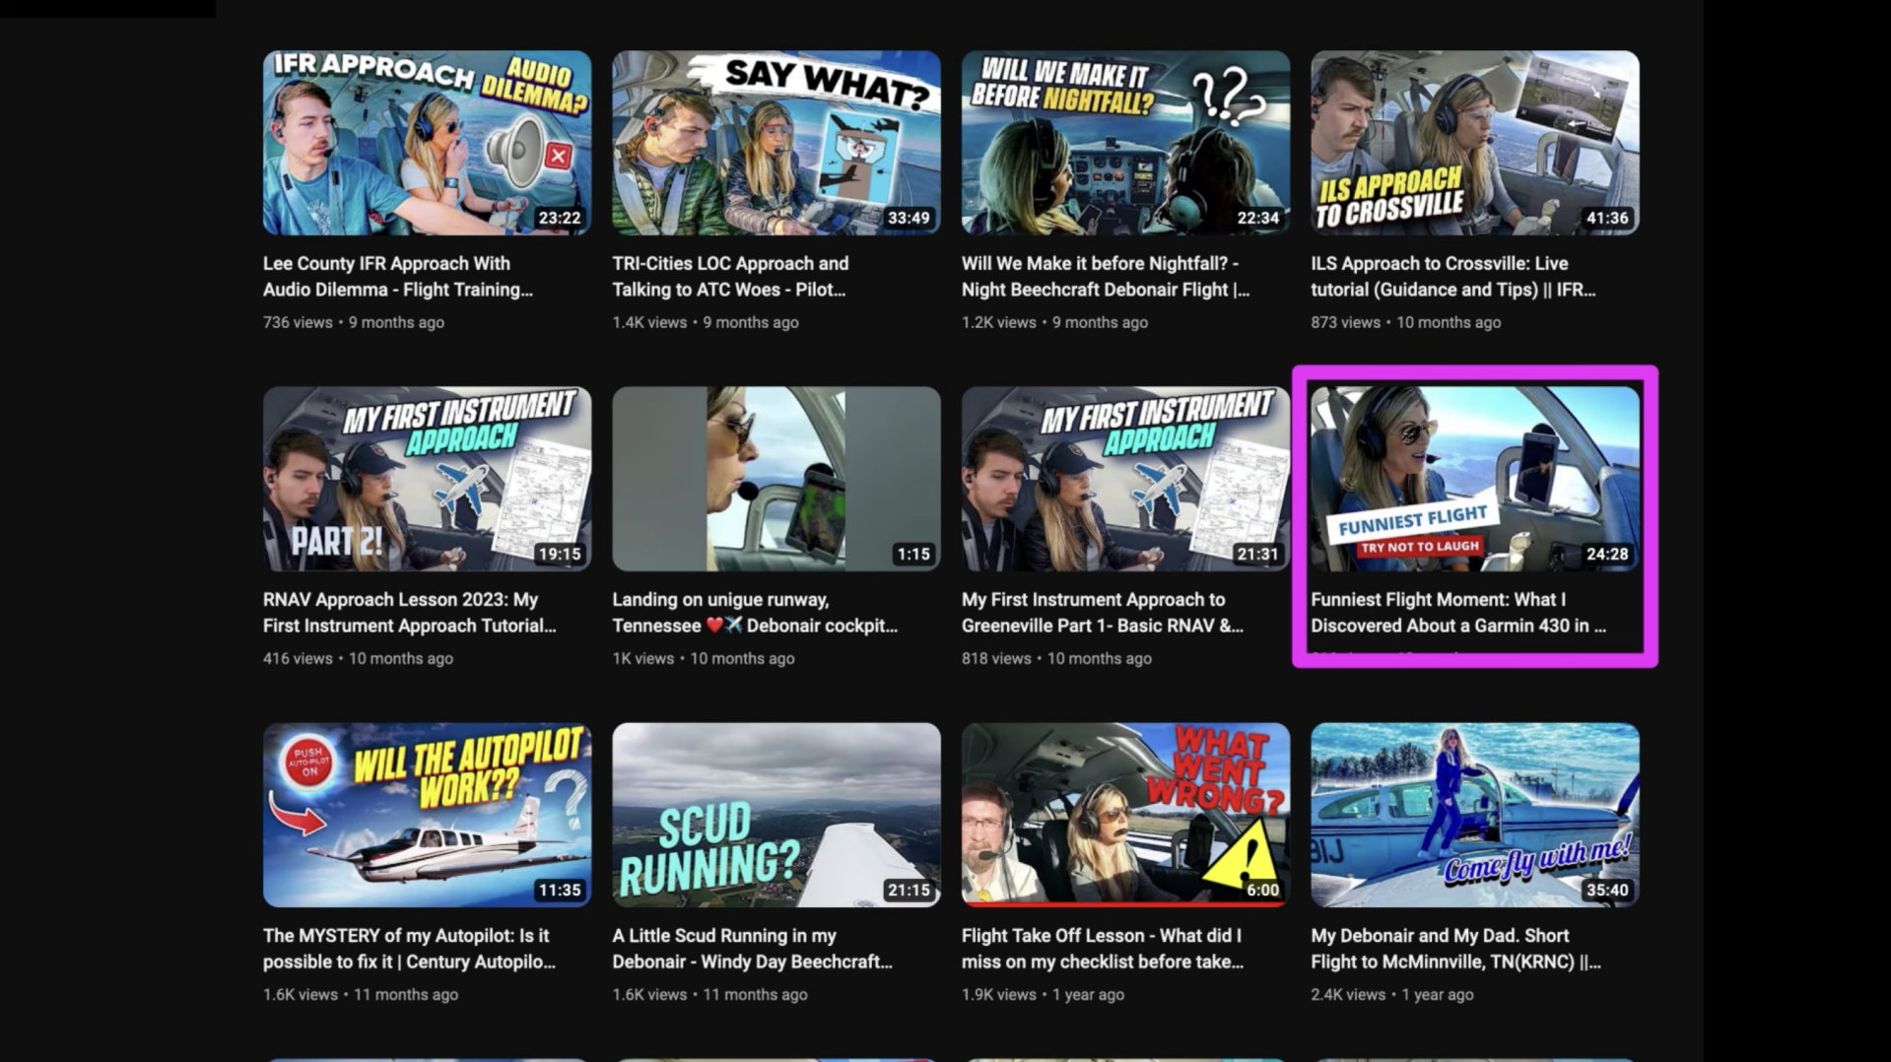Click the '818 views • 10 months ago' text
The height and width of the screenshot is (1062, 1891).
pos(1056,658)
